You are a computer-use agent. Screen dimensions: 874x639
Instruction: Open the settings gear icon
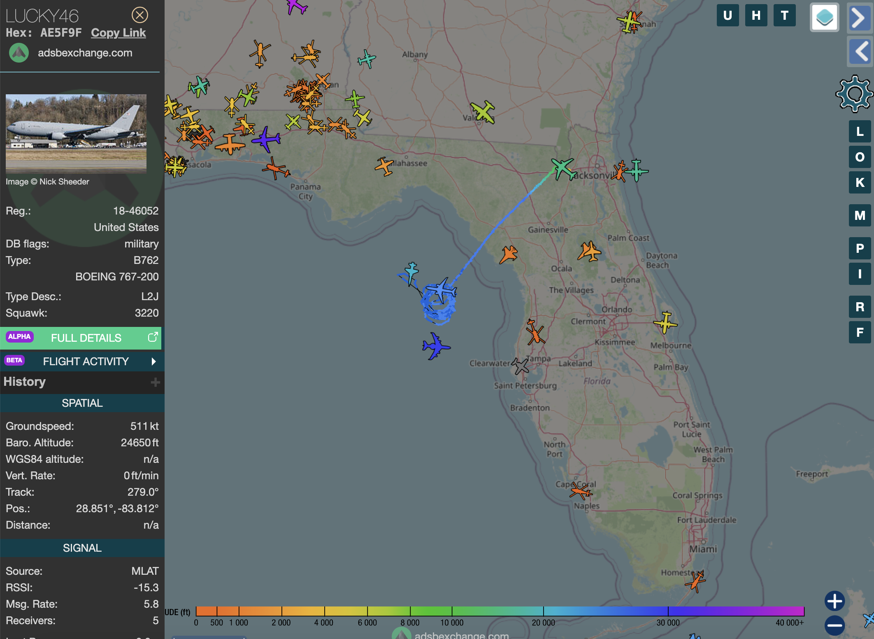coord(854,94)
